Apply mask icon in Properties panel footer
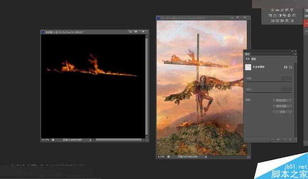The width and height of the screenshot is (308, 179). [278, 139]
